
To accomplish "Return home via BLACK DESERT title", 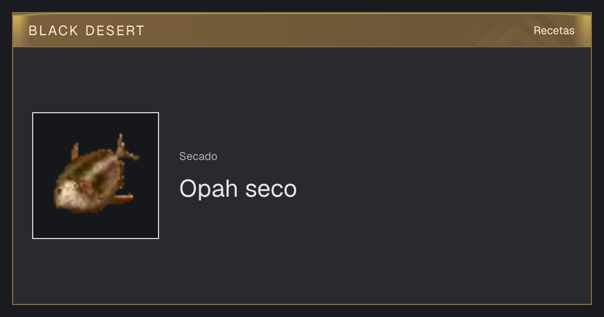I will coord(87,31).
